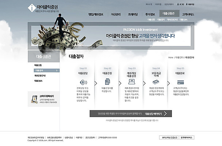This screenshot has width=222, height=146.
Task: Open the 뱅킹/계좌정보 main menu
Action: (96, 15)
